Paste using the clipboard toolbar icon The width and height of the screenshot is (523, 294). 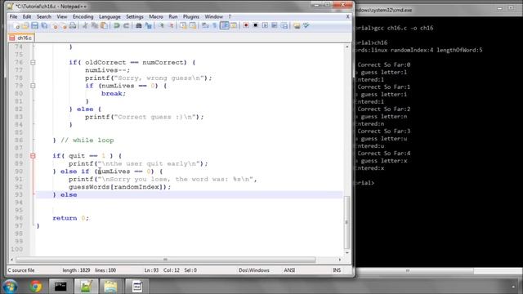tap(104, 25)
